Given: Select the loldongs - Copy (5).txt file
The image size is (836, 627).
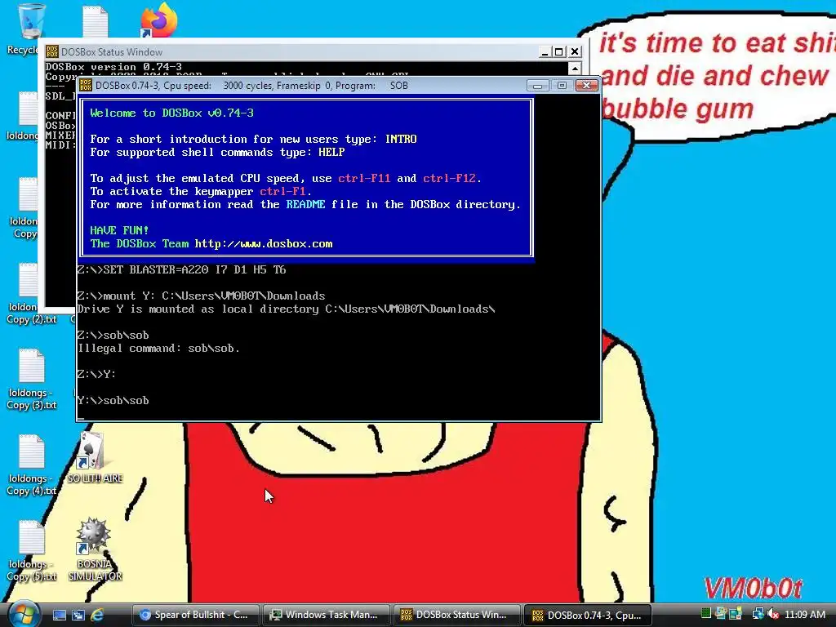Looking at the screenshot, I should [32, 551].
